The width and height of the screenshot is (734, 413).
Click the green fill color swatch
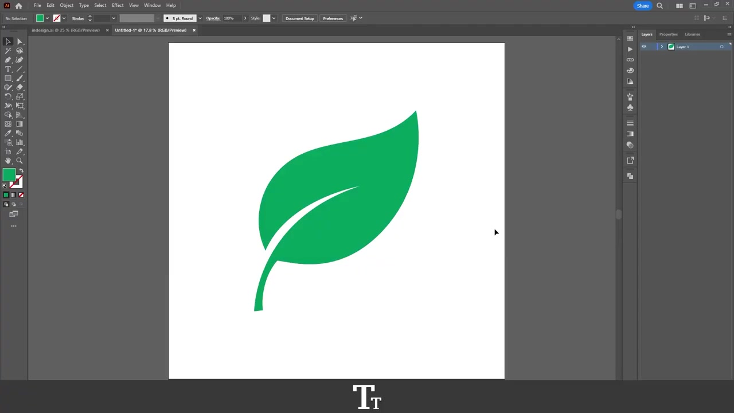(40, 18)
